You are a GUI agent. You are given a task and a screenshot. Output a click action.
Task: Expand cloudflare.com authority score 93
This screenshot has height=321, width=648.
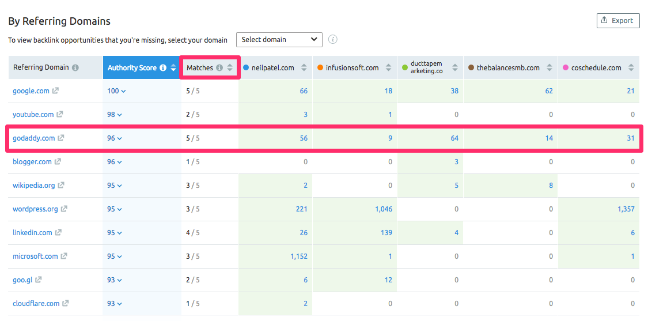coord(115,304)
